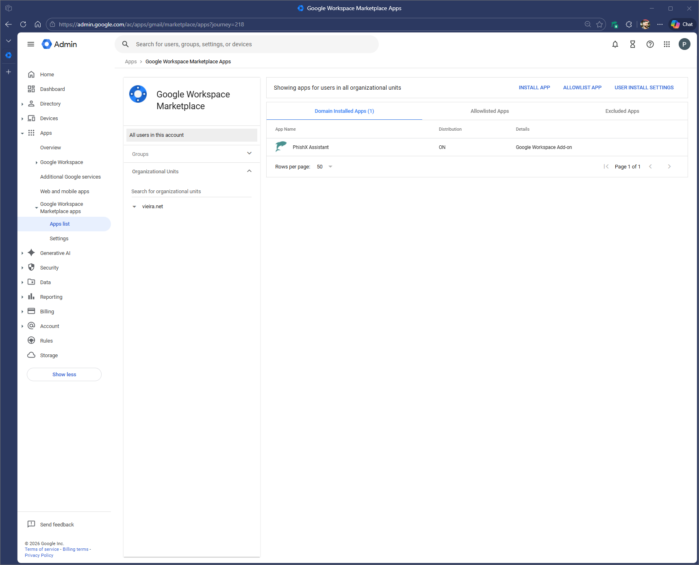This screenshot has width=699, height=565.
Task: Click the hourglass tasks icon
Action: [x=632, y=44]
